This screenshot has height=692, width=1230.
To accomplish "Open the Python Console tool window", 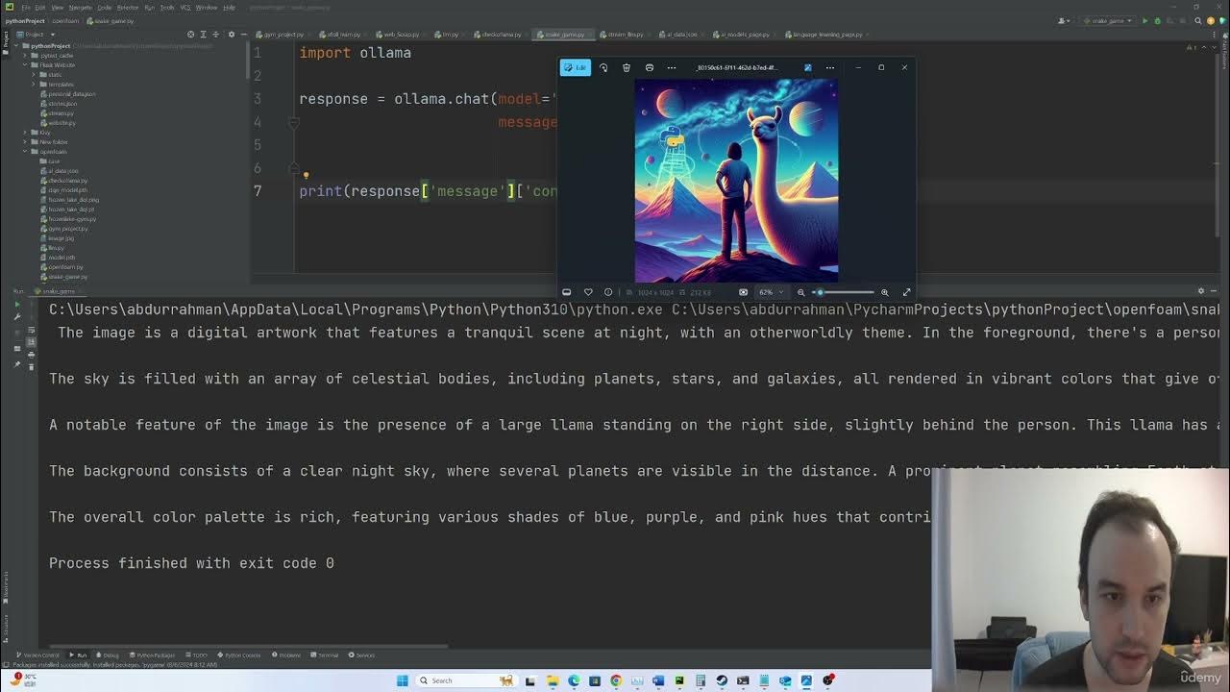I will point(241,655).
